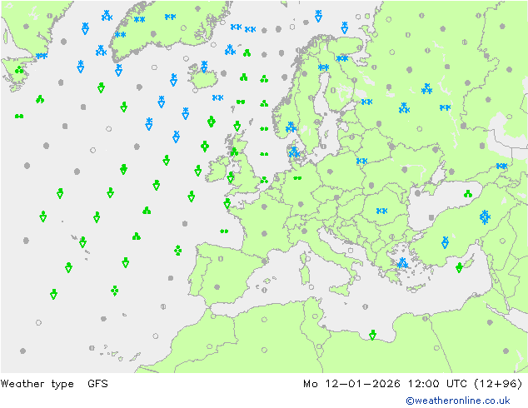Select the double snowflake symbol over Romania

point(382,211)
